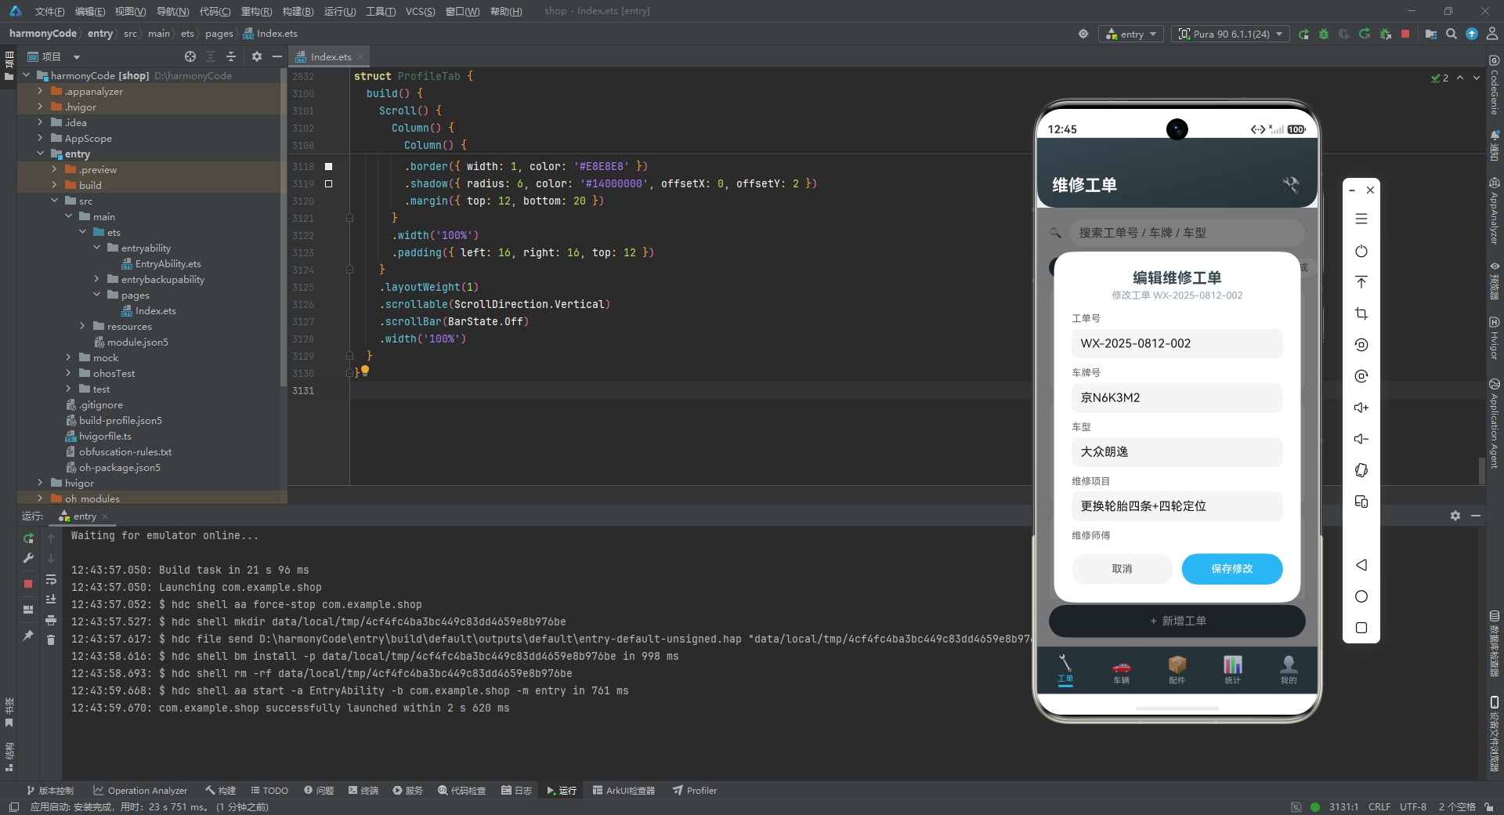Click the red Stop icon in main toolbar
Viewport: 1504px width, 815px height.
(1405, 34)
